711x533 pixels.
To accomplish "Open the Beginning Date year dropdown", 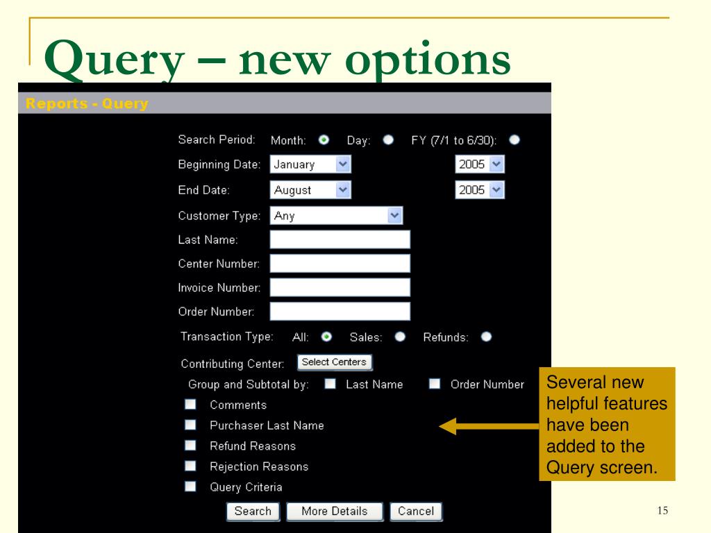I will (480, 164).
